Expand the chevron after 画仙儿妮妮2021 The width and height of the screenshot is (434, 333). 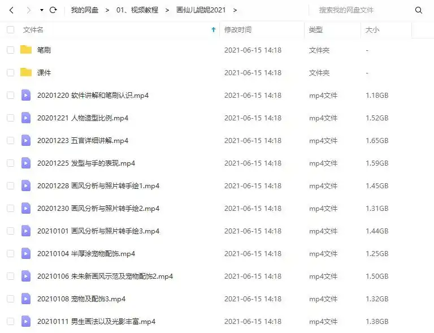point(235,10)
